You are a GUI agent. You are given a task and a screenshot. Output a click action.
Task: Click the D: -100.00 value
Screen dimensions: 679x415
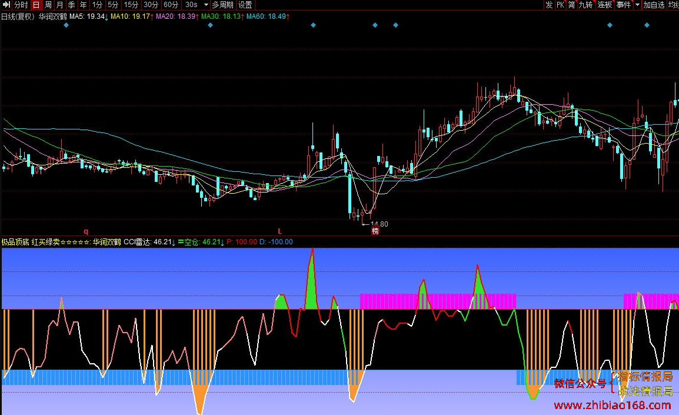tap(277, 242)
